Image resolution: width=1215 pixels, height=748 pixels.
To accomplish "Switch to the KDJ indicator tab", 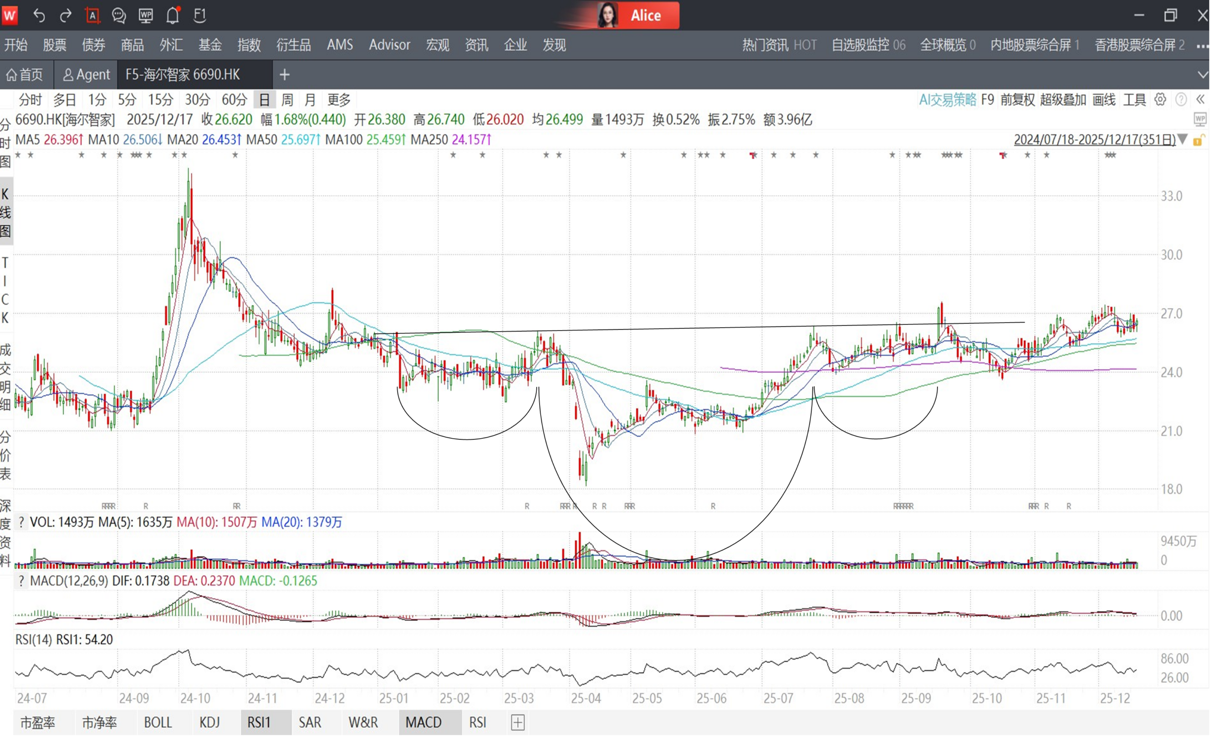I will point(209,722).
